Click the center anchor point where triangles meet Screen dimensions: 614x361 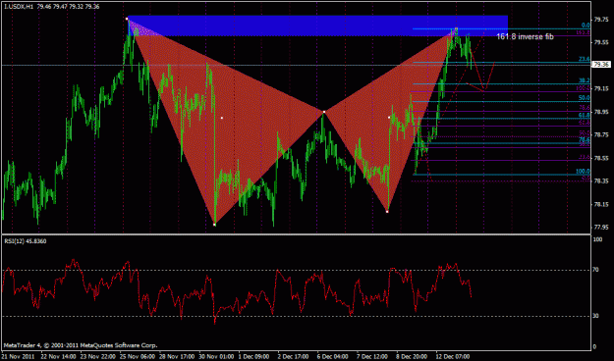(x=324, y=112)
